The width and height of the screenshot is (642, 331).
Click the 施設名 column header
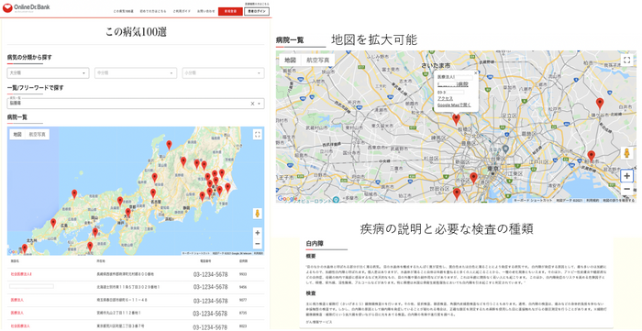pos(15,261)
